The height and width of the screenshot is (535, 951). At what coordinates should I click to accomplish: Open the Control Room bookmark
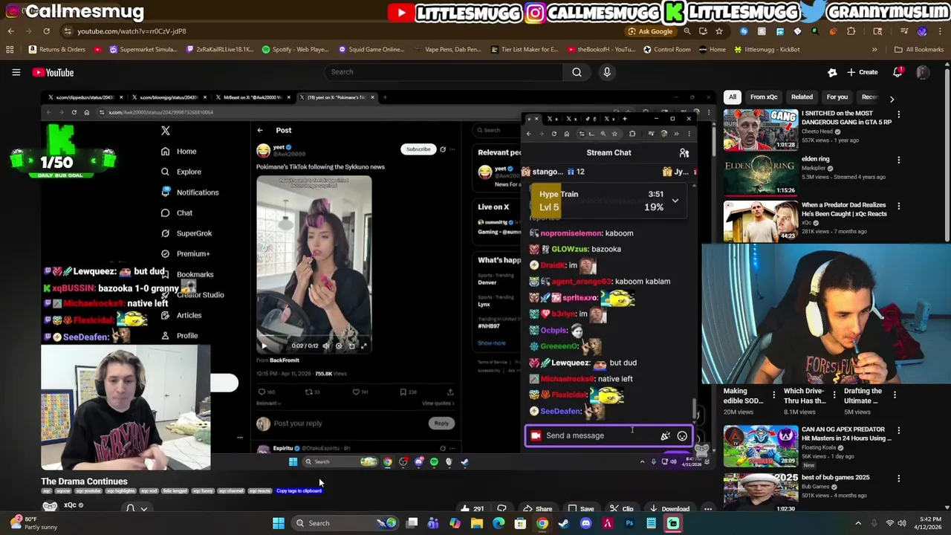666,50
